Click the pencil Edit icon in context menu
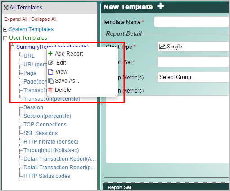The width and height of the screenshot is (230, 191). point(51,62)
